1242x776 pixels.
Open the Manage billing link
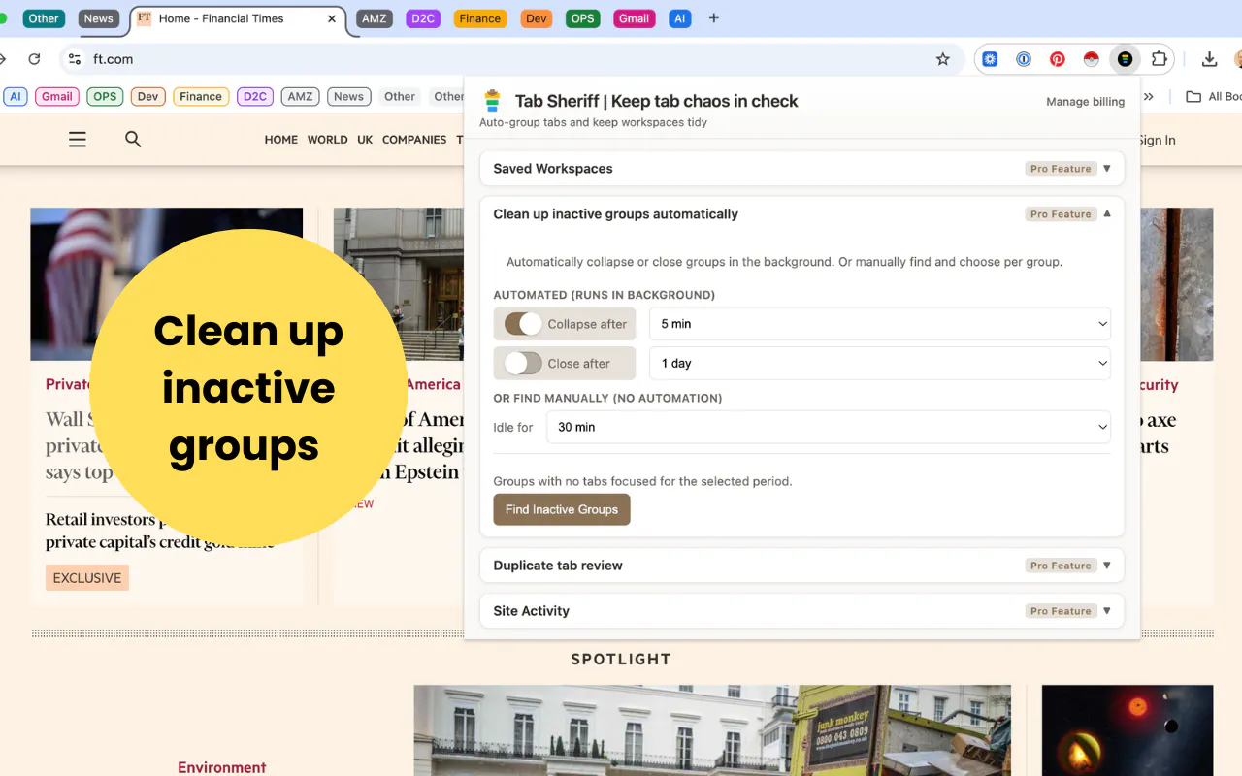(x=1086, y=102)
